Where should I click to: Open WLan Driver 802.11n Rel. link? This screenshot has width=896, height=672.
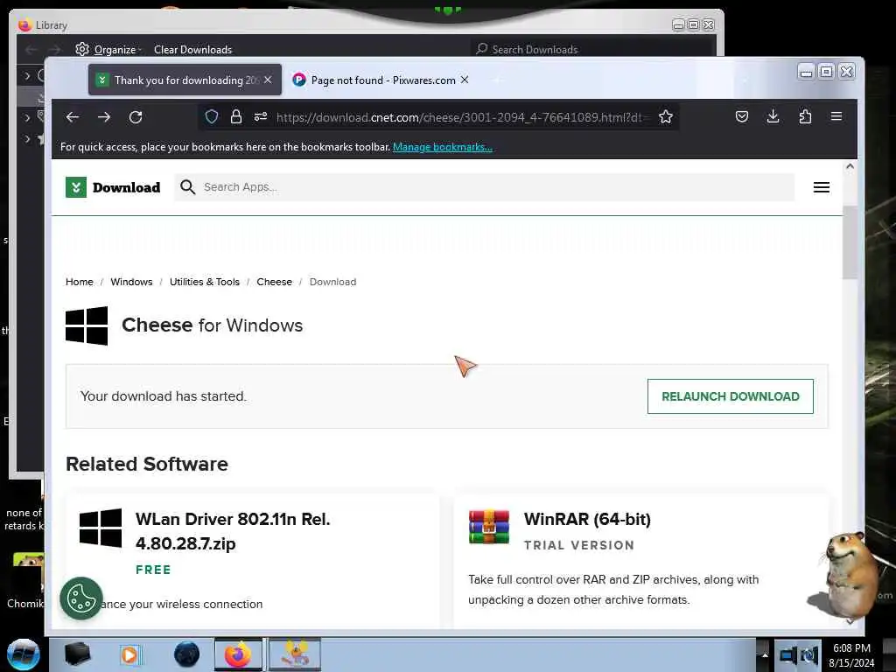point(233,531)
